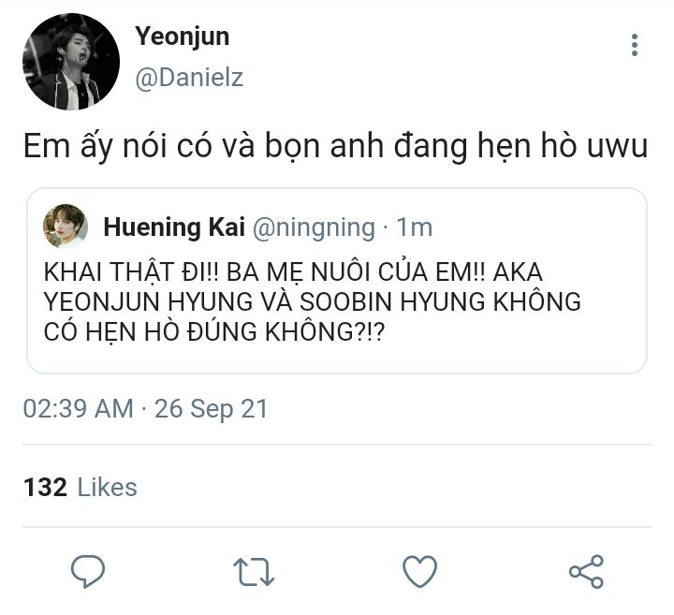Viewport: 674px width, 615px height.
Task: Click the Likes label next to 132
Action: point(107,488)
